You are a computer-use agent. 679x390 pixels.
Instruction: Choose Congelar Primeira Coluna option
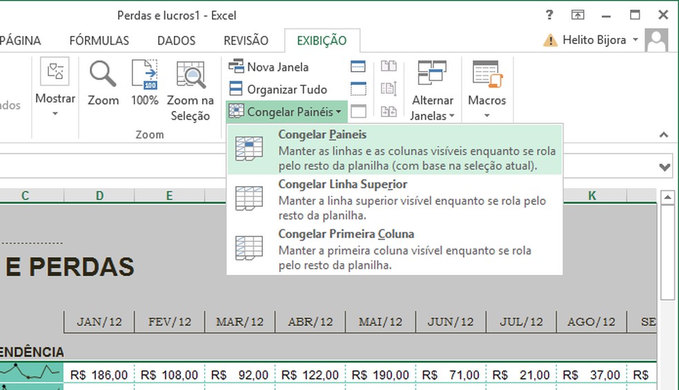[395, 249]
